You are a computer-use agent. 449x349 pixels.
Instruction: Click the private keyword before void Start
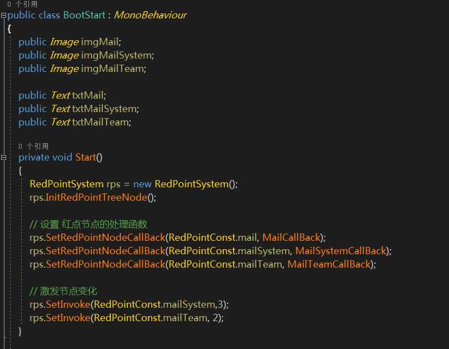tap(34, 157)
